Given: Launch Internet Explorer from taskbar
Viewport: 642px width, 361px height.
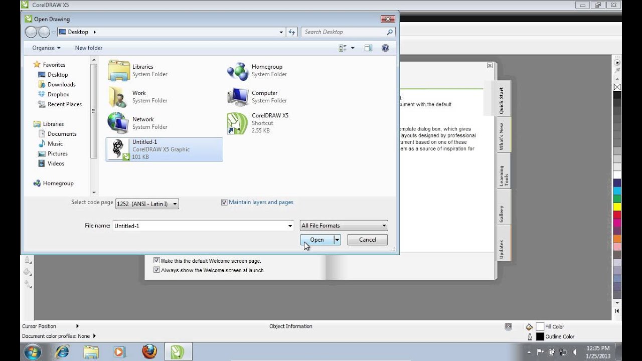Looking at the screenshot, I should tap(62, 352).
